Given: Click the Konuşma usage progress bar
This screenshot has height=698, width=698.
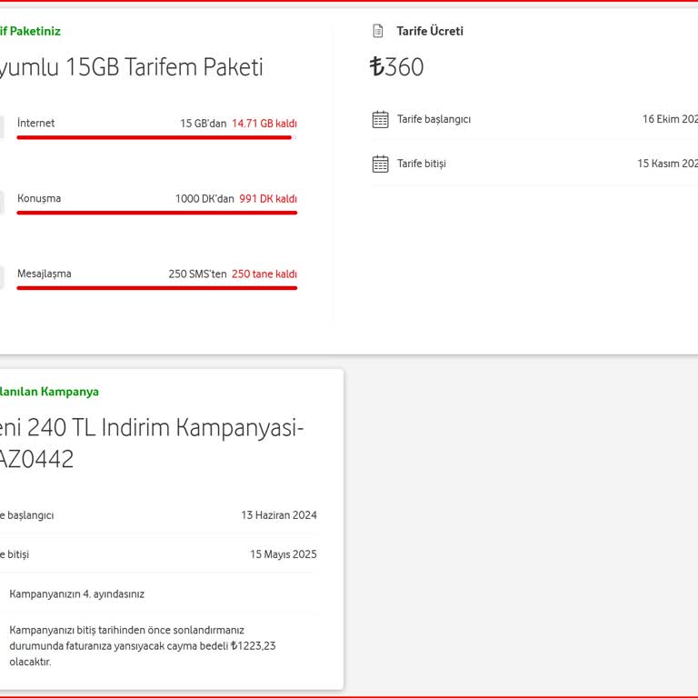Looking at the screenshot, I should 156,213.
